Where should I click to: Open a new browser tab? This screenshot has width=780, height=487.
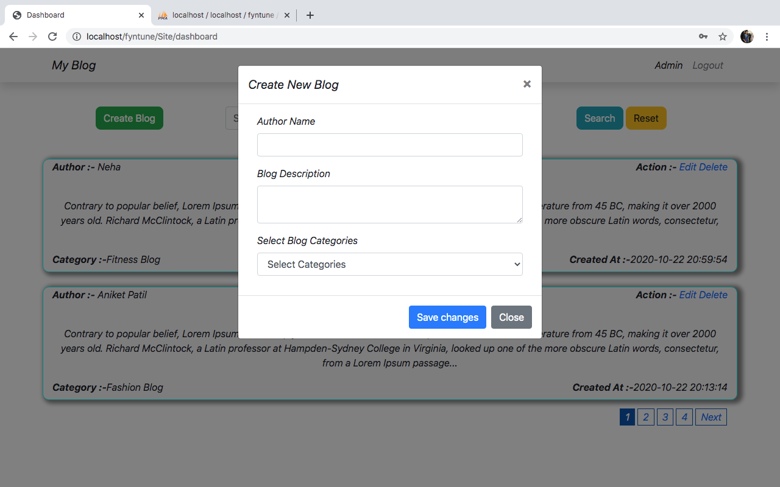[310, 15]
